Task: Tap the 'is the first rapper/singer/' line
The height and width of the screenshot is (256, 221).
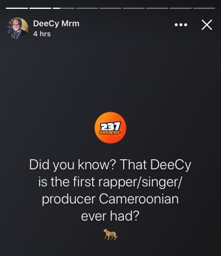Action: pos(110,182)
